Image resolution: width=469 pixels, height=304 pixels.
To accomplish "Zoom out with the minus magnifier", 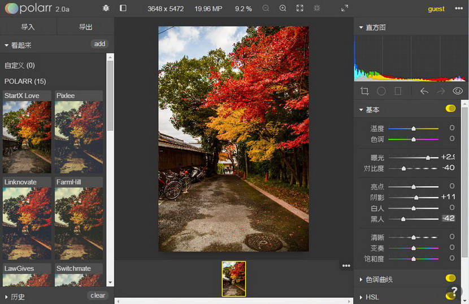I will point(266,8).
